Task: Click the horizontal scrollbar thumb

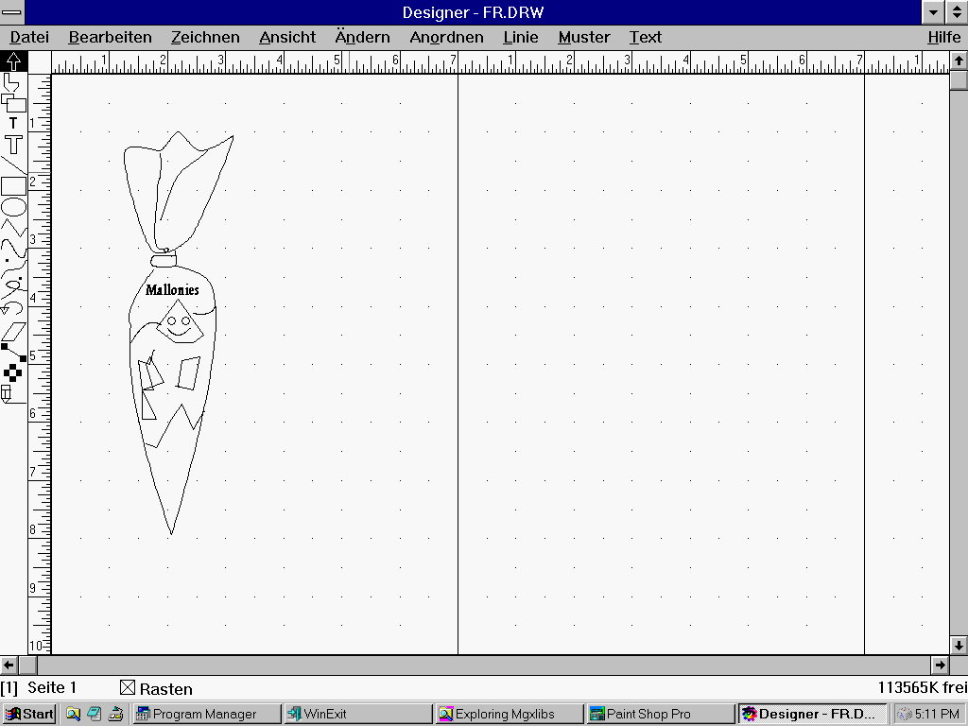Action: (27, 665)
